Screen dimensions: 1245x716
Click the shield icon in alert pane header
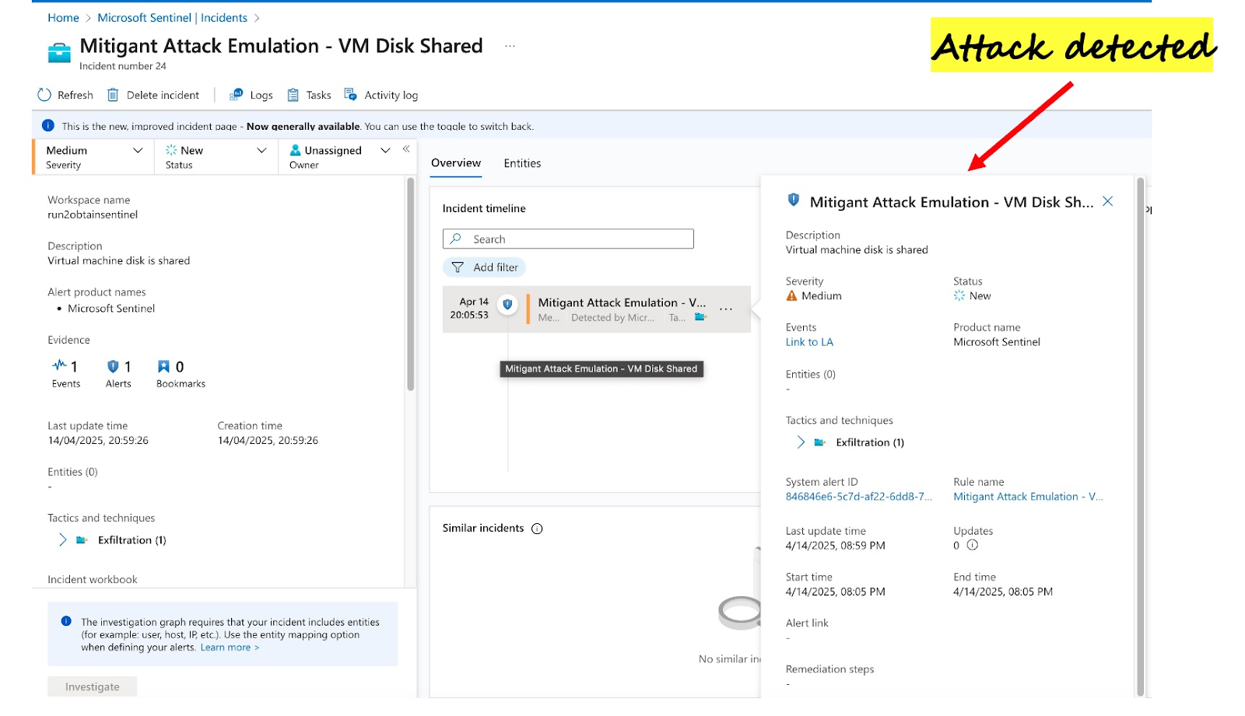(794, 200)
